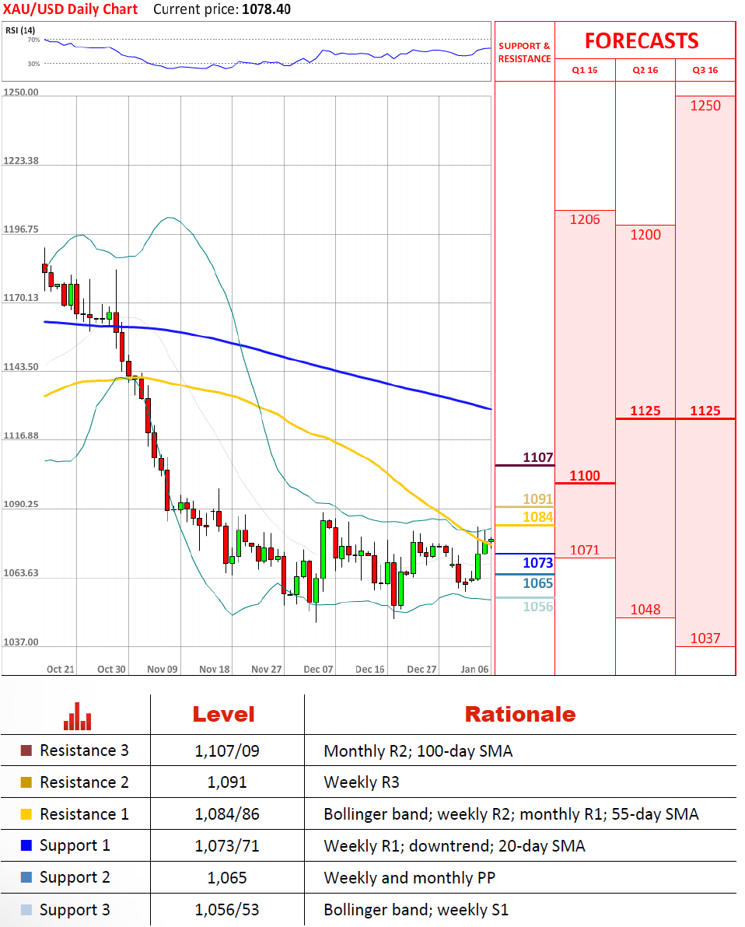Click the 1107 resistance level label
Screen dimensions: 745x927
tap(537, 457)
